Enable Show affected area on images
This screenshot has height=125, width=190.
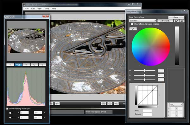point(132,24)
